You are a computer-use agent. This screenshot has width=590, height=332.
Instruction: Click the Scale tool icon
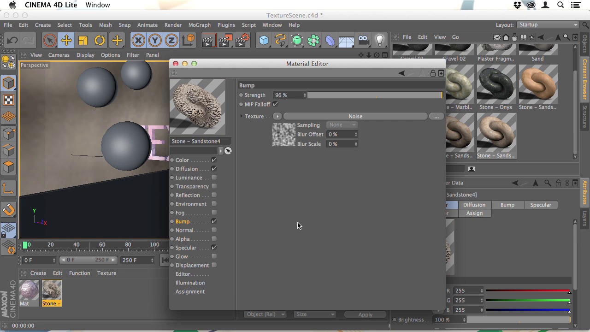pos(83,41)
